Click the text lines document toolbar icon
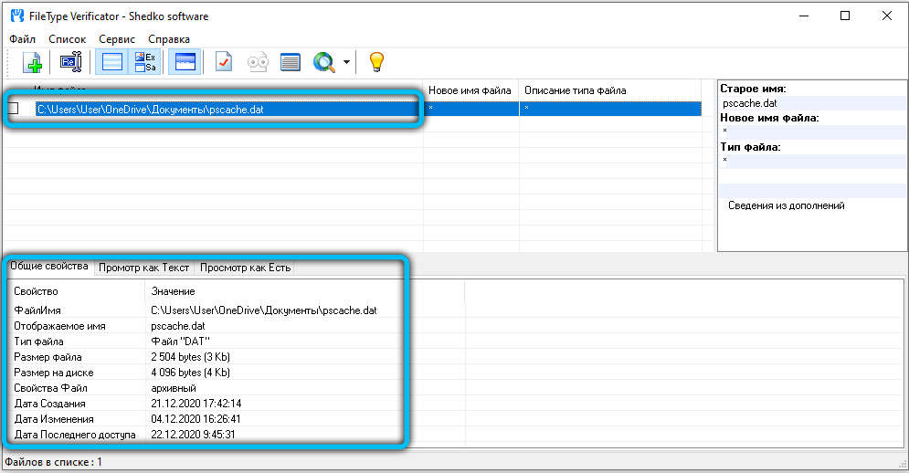The image size is (909, 473). tap(291, 63)
